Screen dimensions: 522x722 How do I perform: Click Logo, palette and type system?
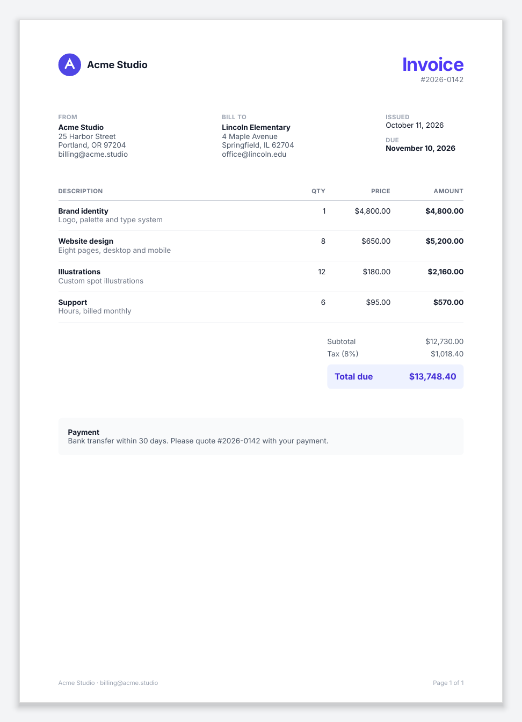111,220
